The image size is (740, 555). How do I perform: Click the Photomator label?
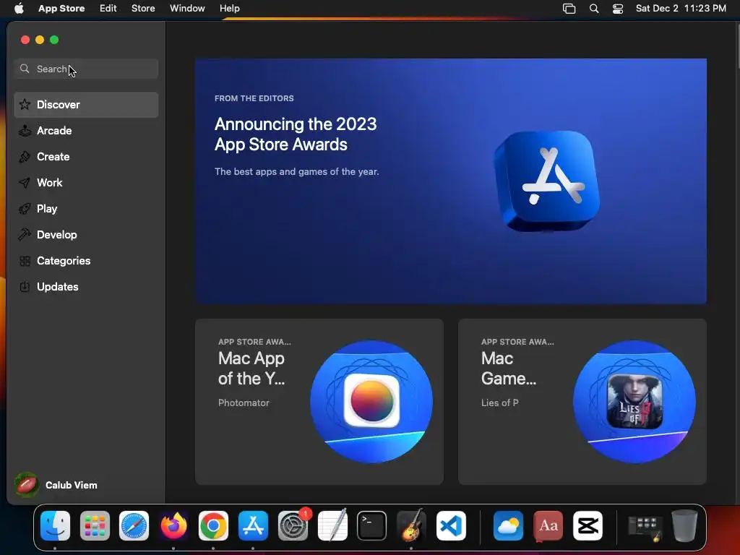click(x=244, y=403)
